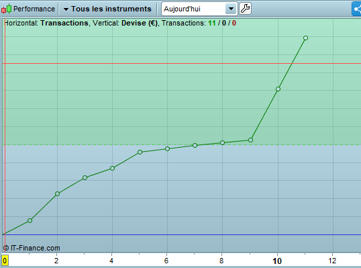361x268 pixels.
Task: Click the bold 10 axis label
Action: tap(277, 261)
